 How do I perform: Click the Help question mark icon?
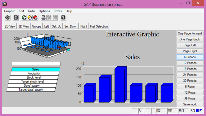63,18
